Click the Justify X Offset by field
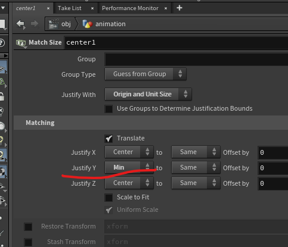The image size is (288, 247). point(273,152)
